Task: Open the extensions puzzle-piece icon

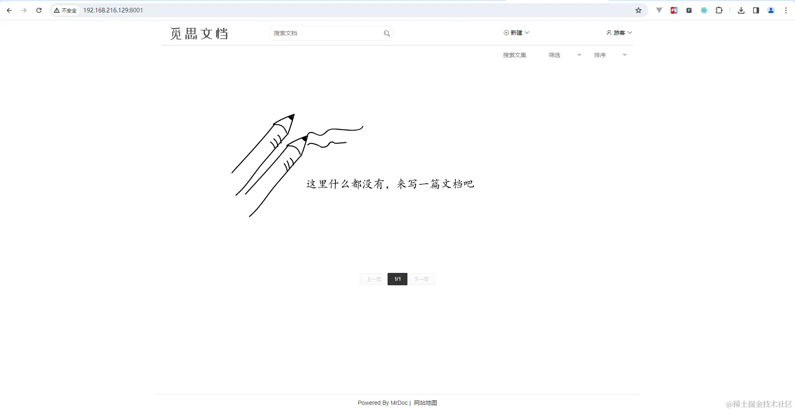Action: pyautogui.click(x=719, y=10)
